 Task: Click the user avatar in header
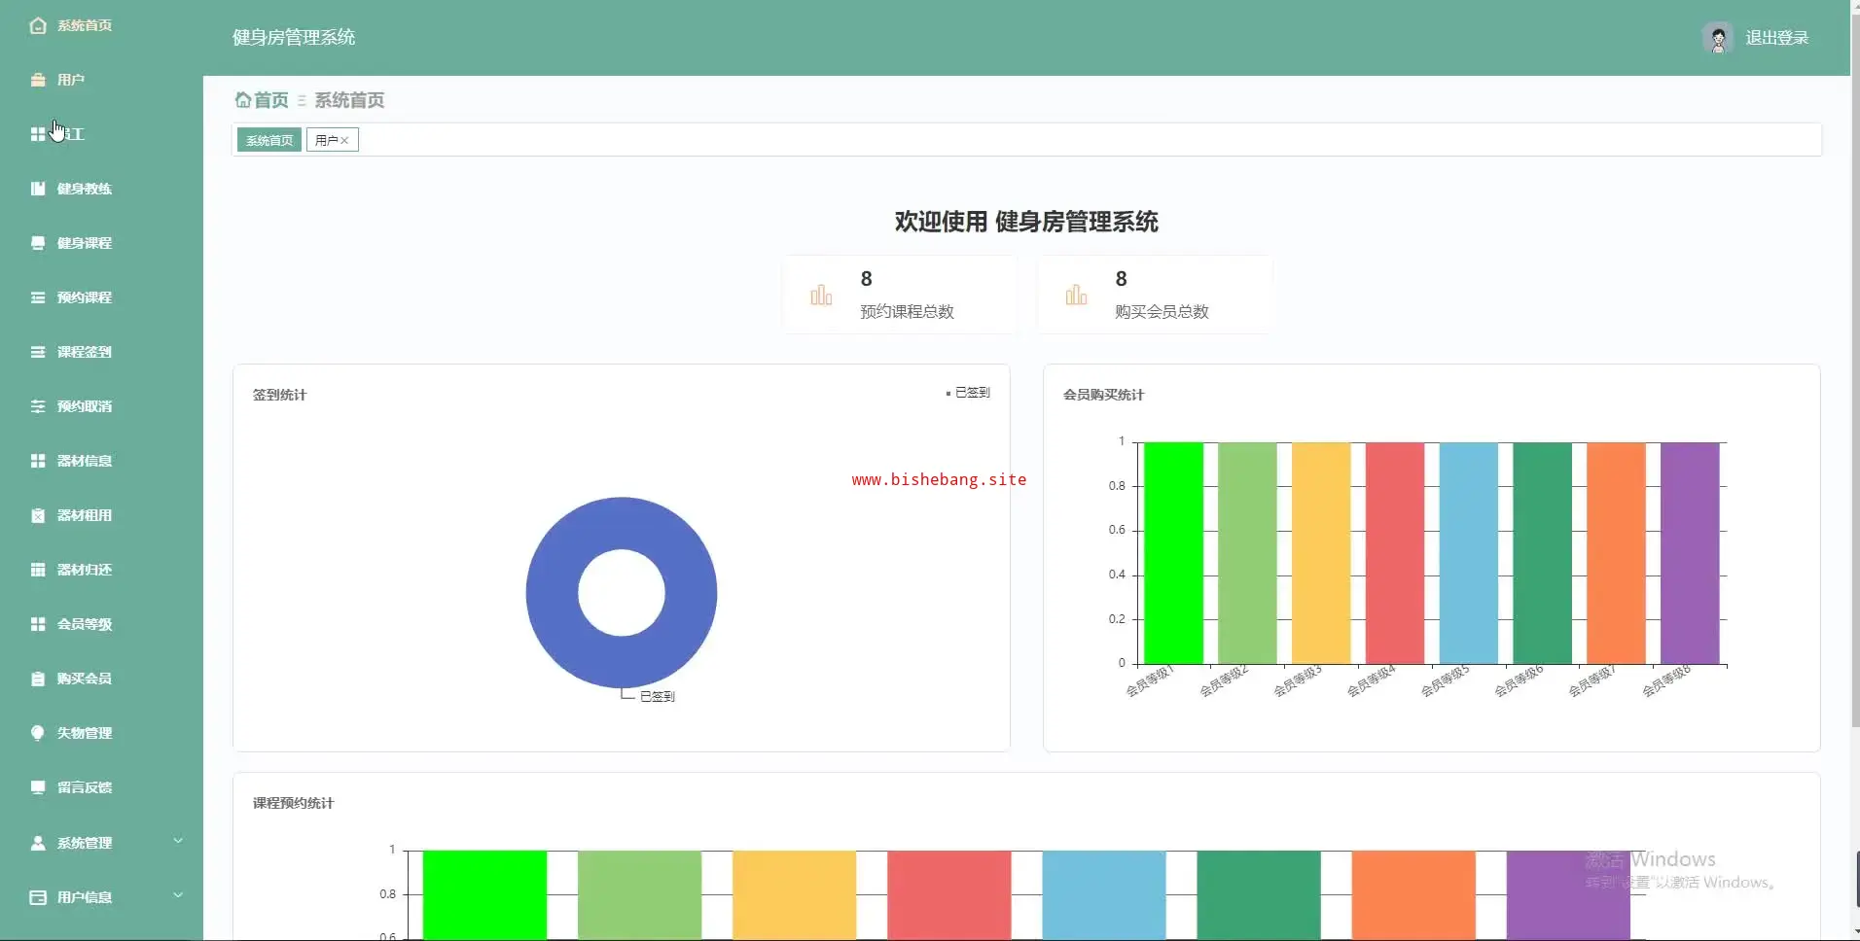tap(1718, 38)
